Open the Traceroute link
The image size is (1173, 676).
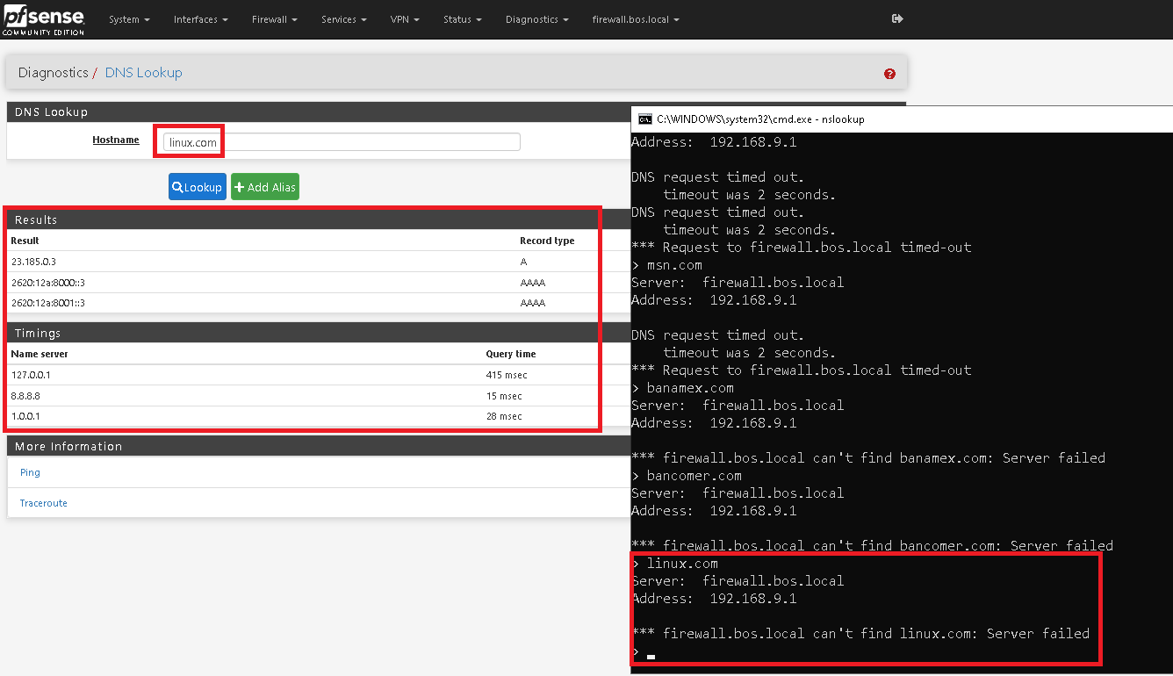(44, 503)
